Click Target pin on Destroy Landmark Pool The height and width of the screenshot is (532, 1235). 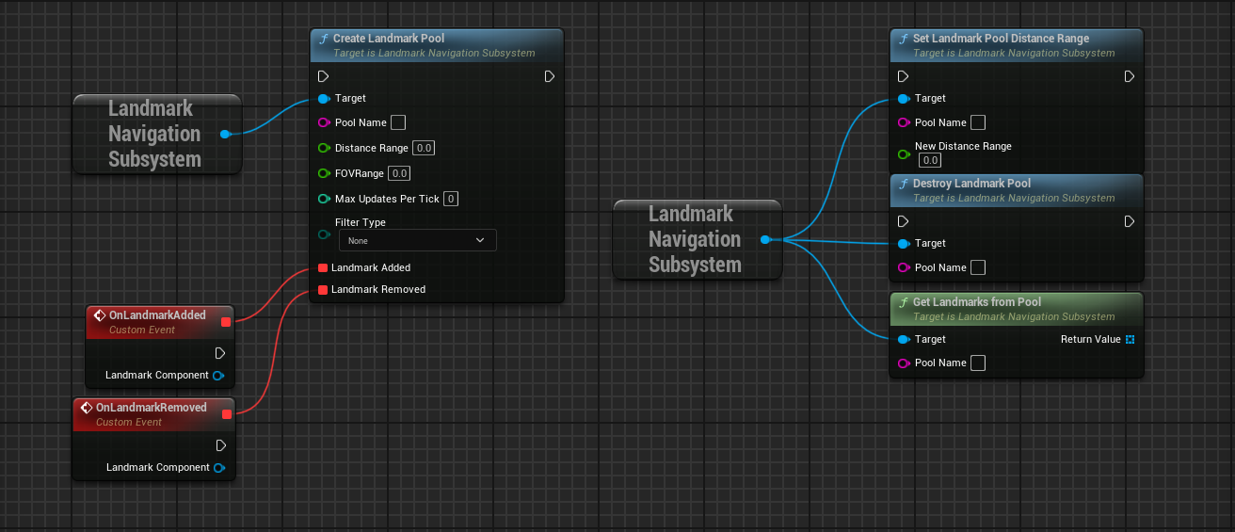[x=904, y=243]
